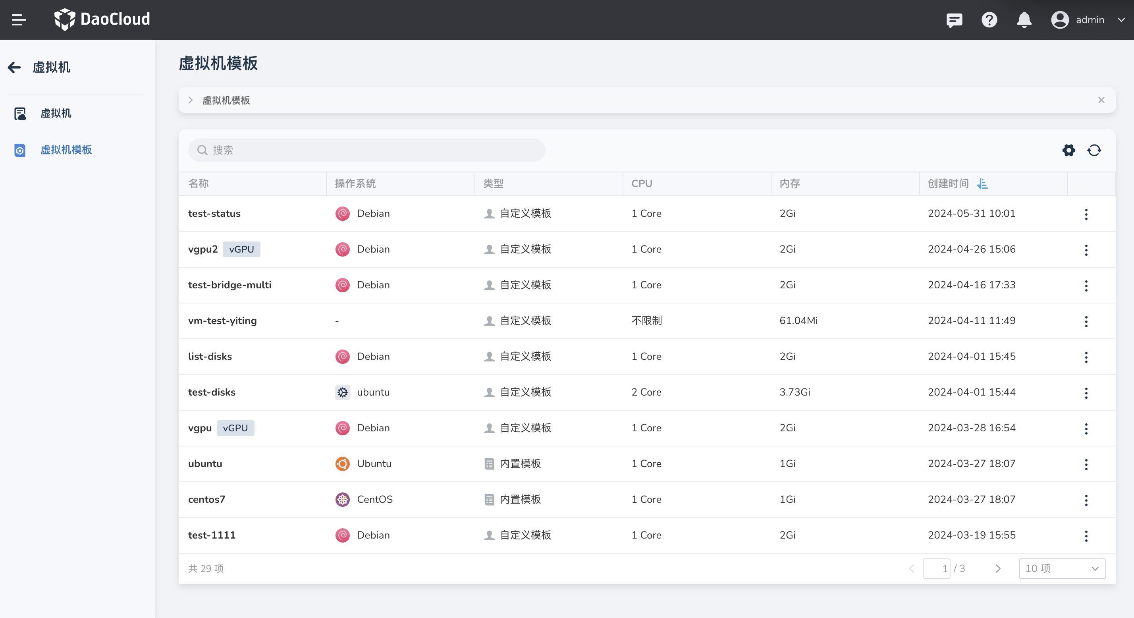The image size is (1134, 618).
Task: Open the 10 项 page size dropdown
Action: tap(1061, 568)
